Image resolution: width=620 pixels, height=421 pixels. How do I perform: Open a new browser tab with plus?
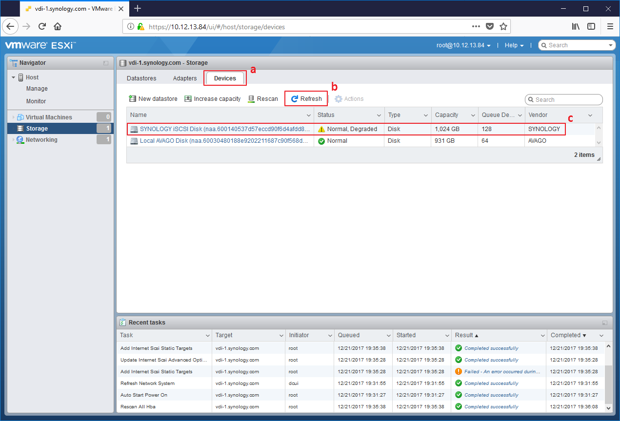[x=138, y=8]
